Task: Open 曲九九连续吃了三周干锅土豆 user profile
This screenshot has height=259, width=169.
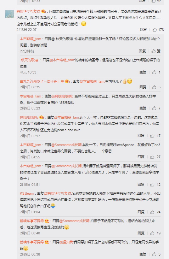Action: 42,81
